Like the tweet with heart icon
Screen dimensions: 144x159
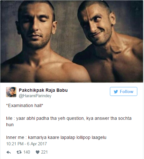click(38, 152)
